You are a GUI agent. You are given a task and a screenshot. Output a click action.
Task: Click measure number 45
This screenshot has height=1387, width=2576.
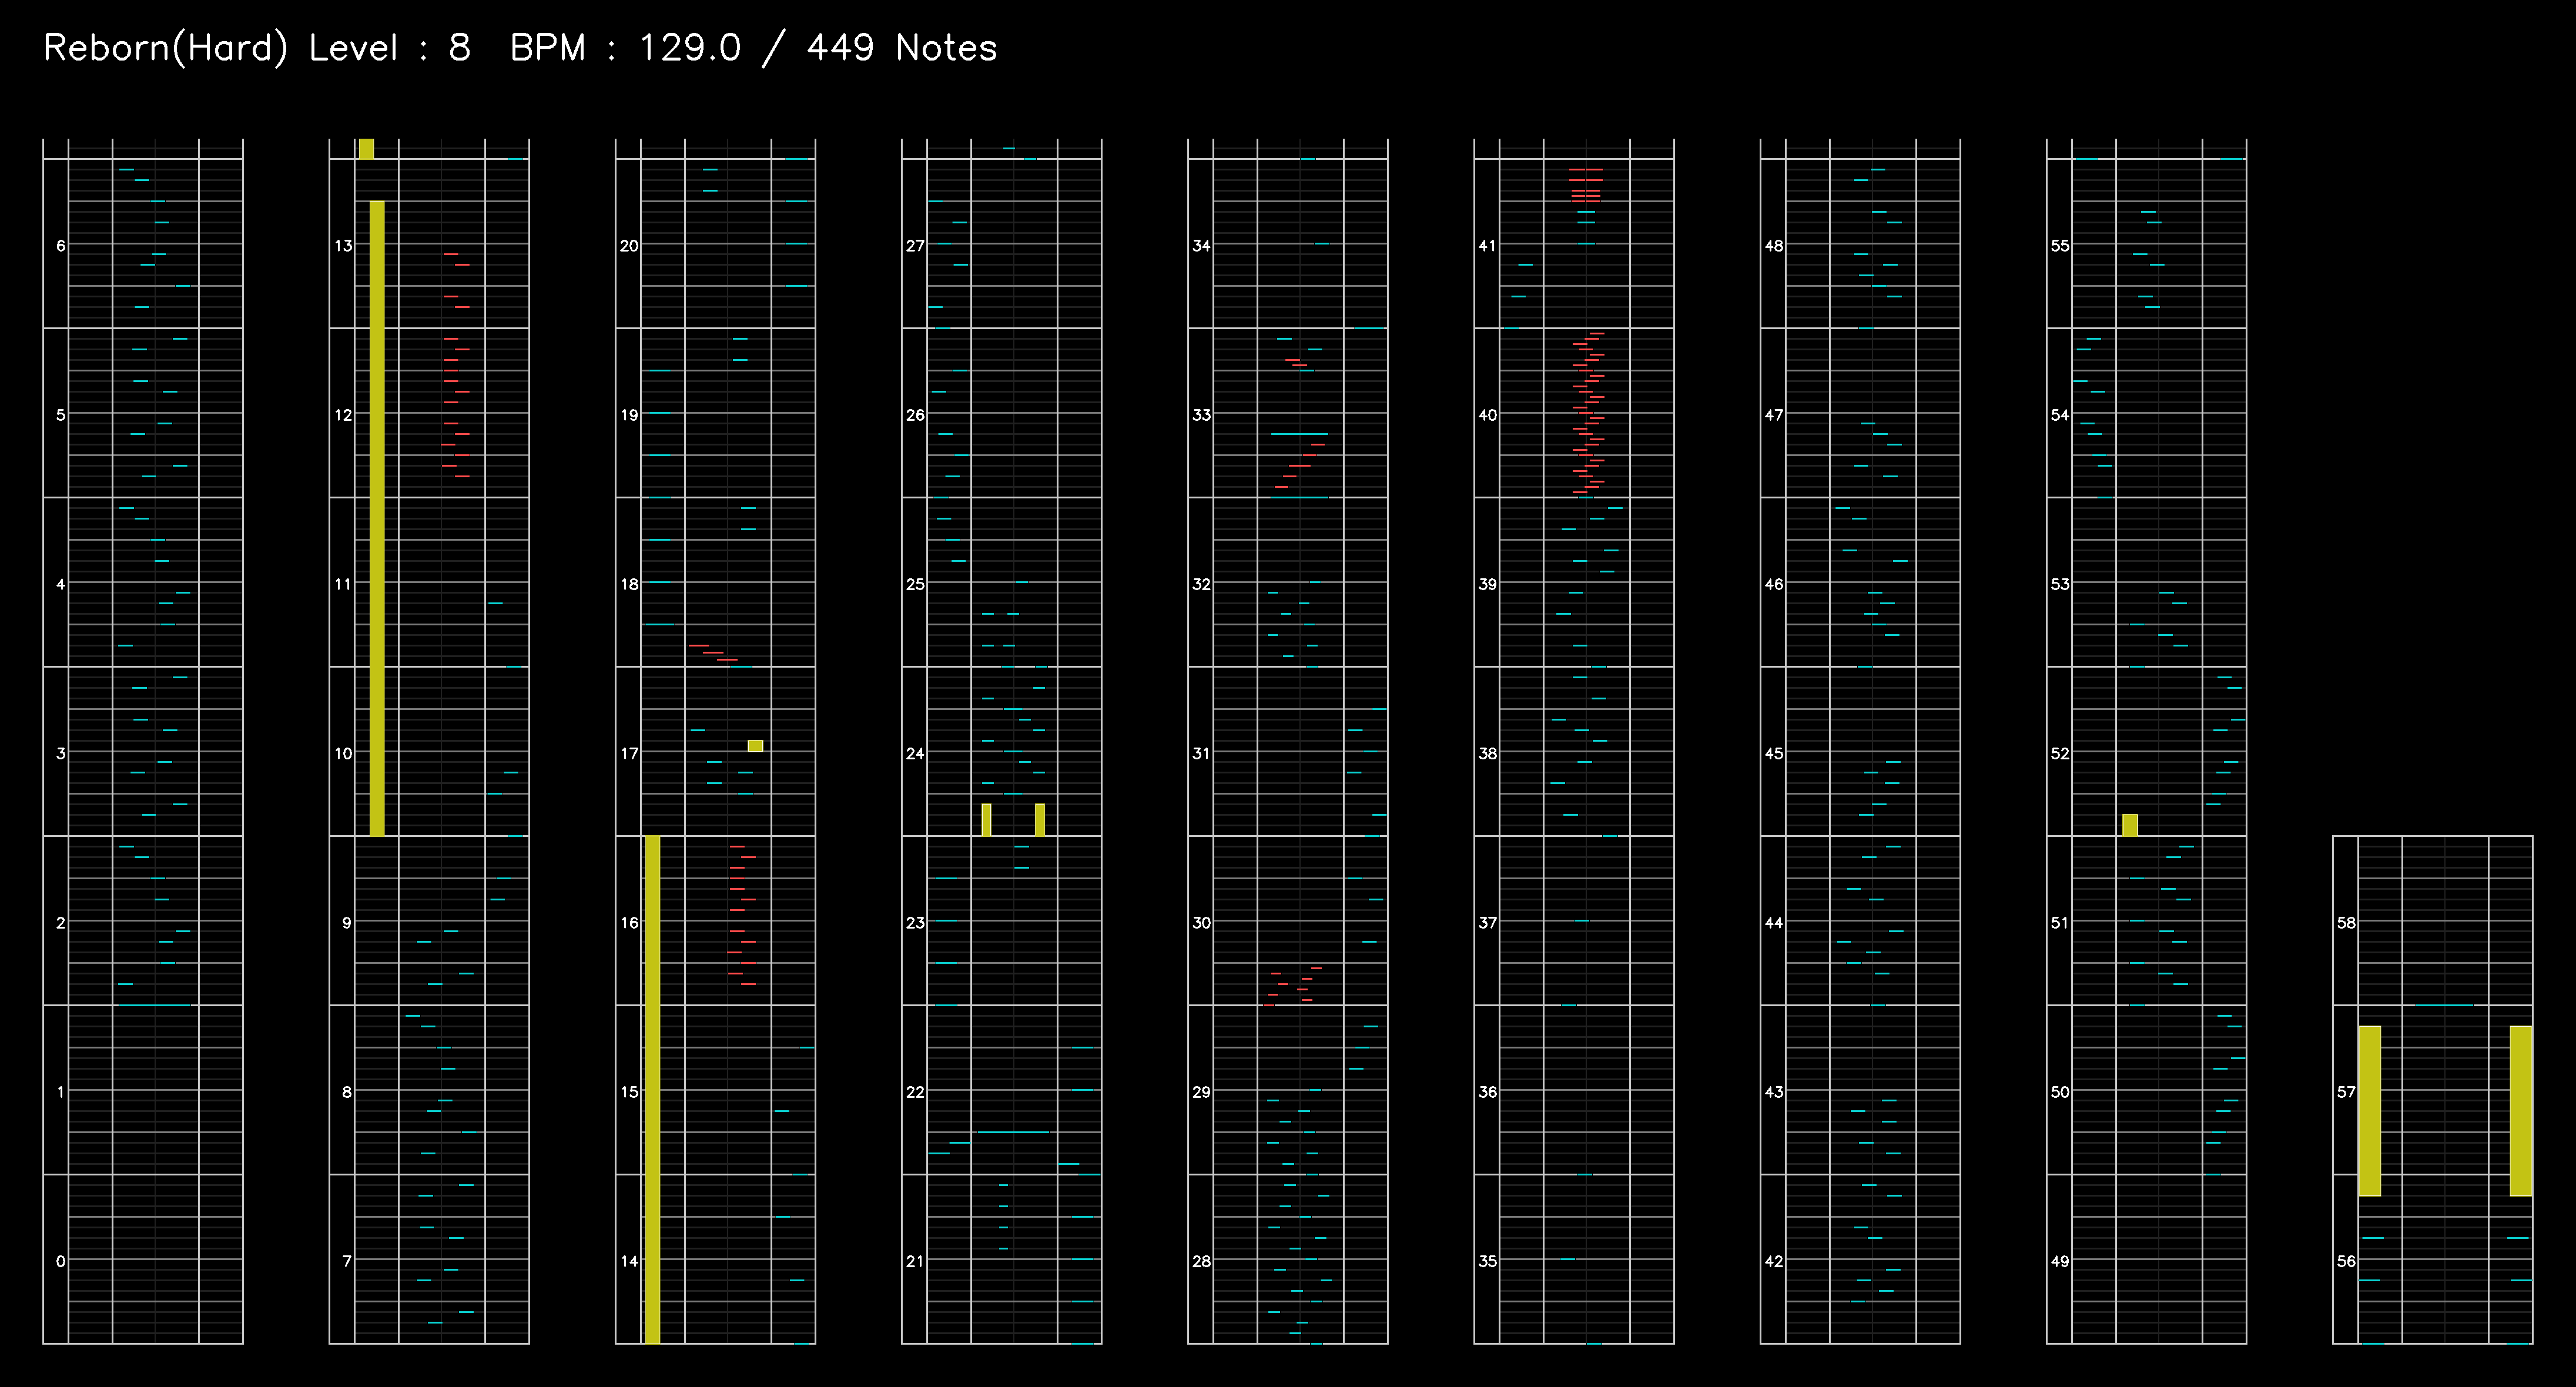(1774, 753)
